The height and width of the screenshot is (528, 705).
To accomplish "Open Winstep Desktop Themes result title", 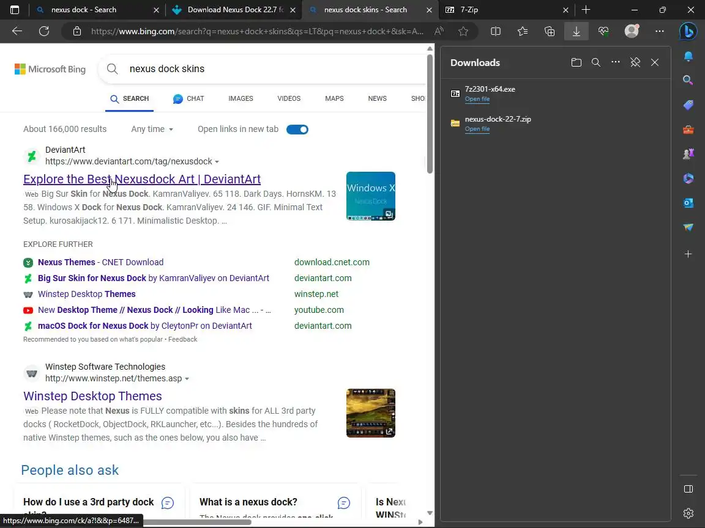I will pos(92,396).
